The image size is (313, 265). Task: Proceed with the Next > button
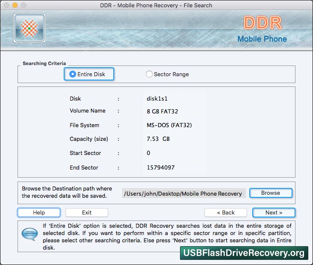coord(274,212)
